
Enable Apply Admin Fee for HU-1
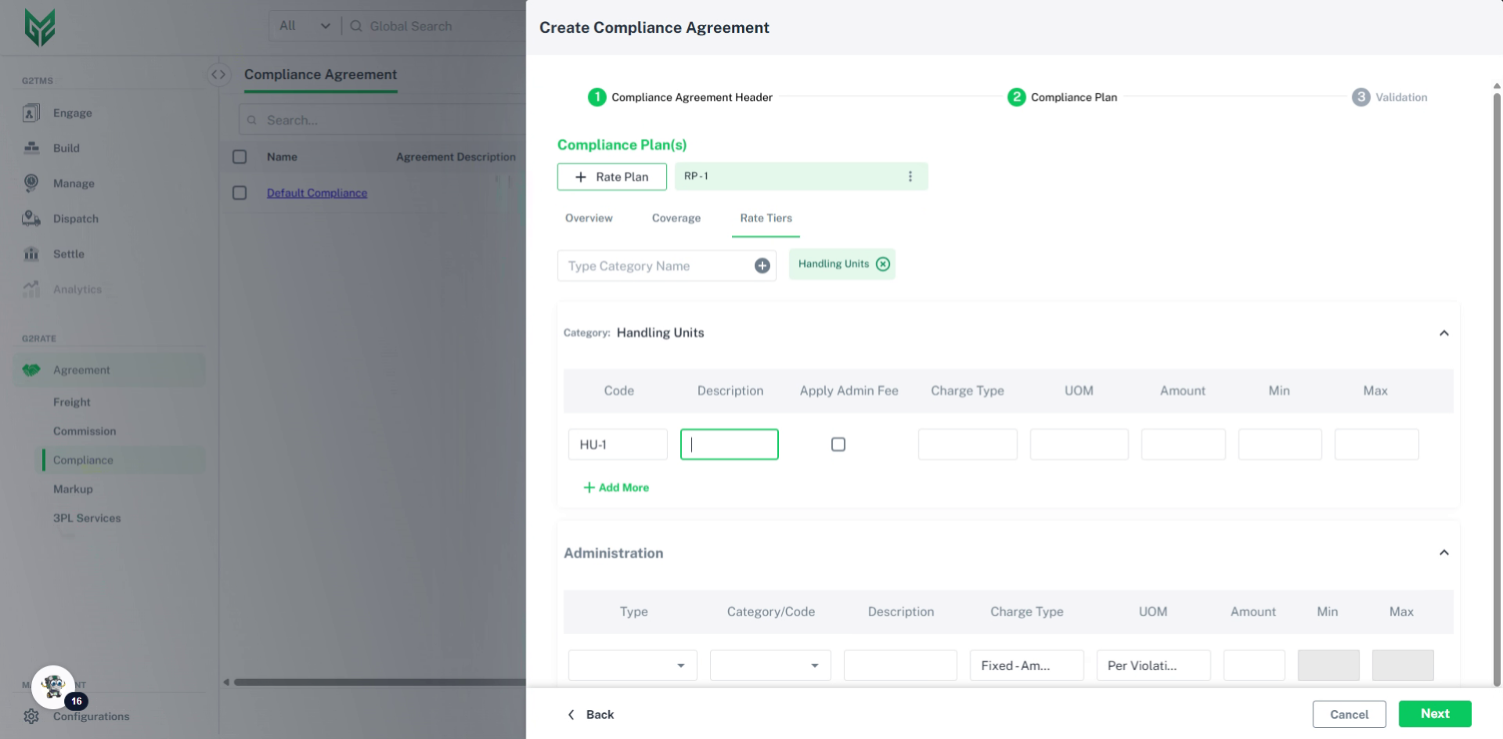click(838, 444)
